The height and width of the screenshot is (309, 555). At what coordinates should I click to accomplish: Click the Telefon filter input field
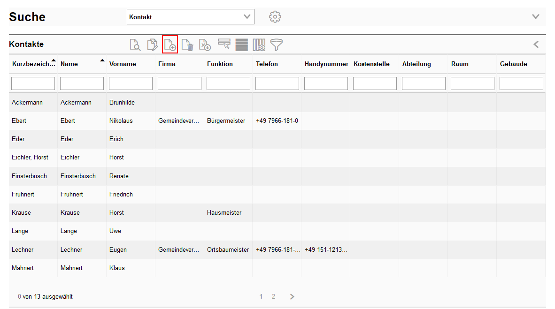277,83
